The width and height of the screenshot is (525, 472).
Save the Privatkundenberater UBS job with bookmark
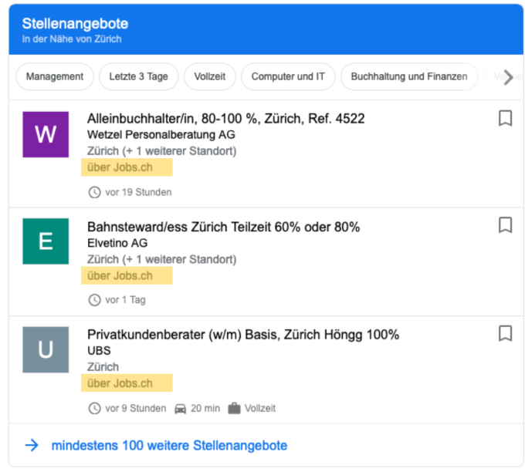pyautogui.click(x=505, y=333)
